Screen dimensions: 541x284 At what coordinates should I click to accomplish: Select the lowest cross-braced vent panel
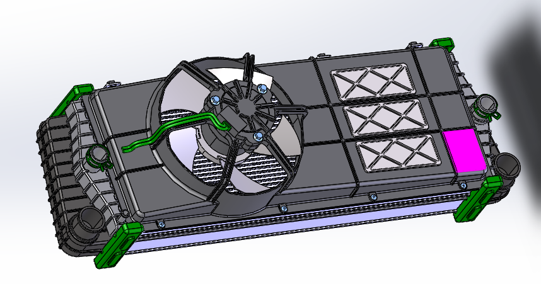[x=399, y=153]
